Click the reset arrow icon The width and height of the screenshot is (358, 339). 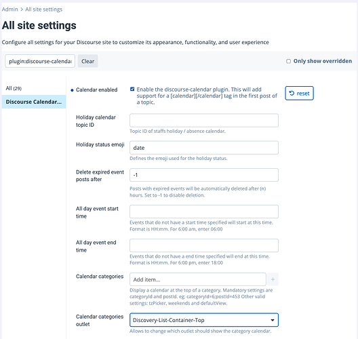(292, 93)
